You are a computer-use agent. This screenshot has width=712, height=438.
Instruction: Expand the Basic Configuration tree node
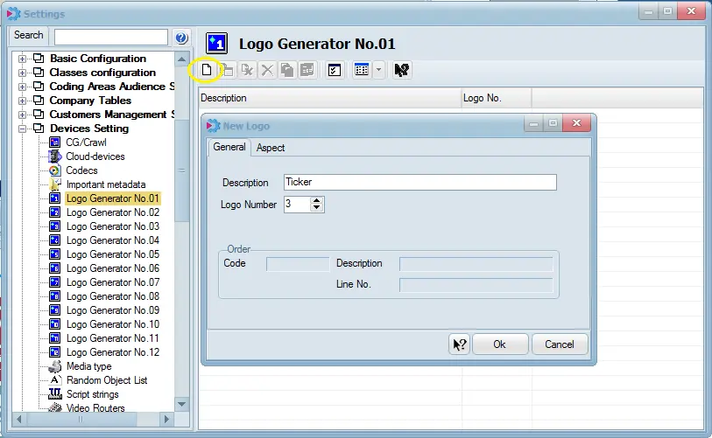tap(23, 59)
